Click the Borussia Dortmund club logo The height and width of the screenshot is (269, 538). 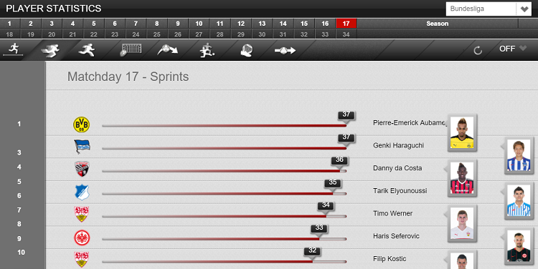click(81, 124)
